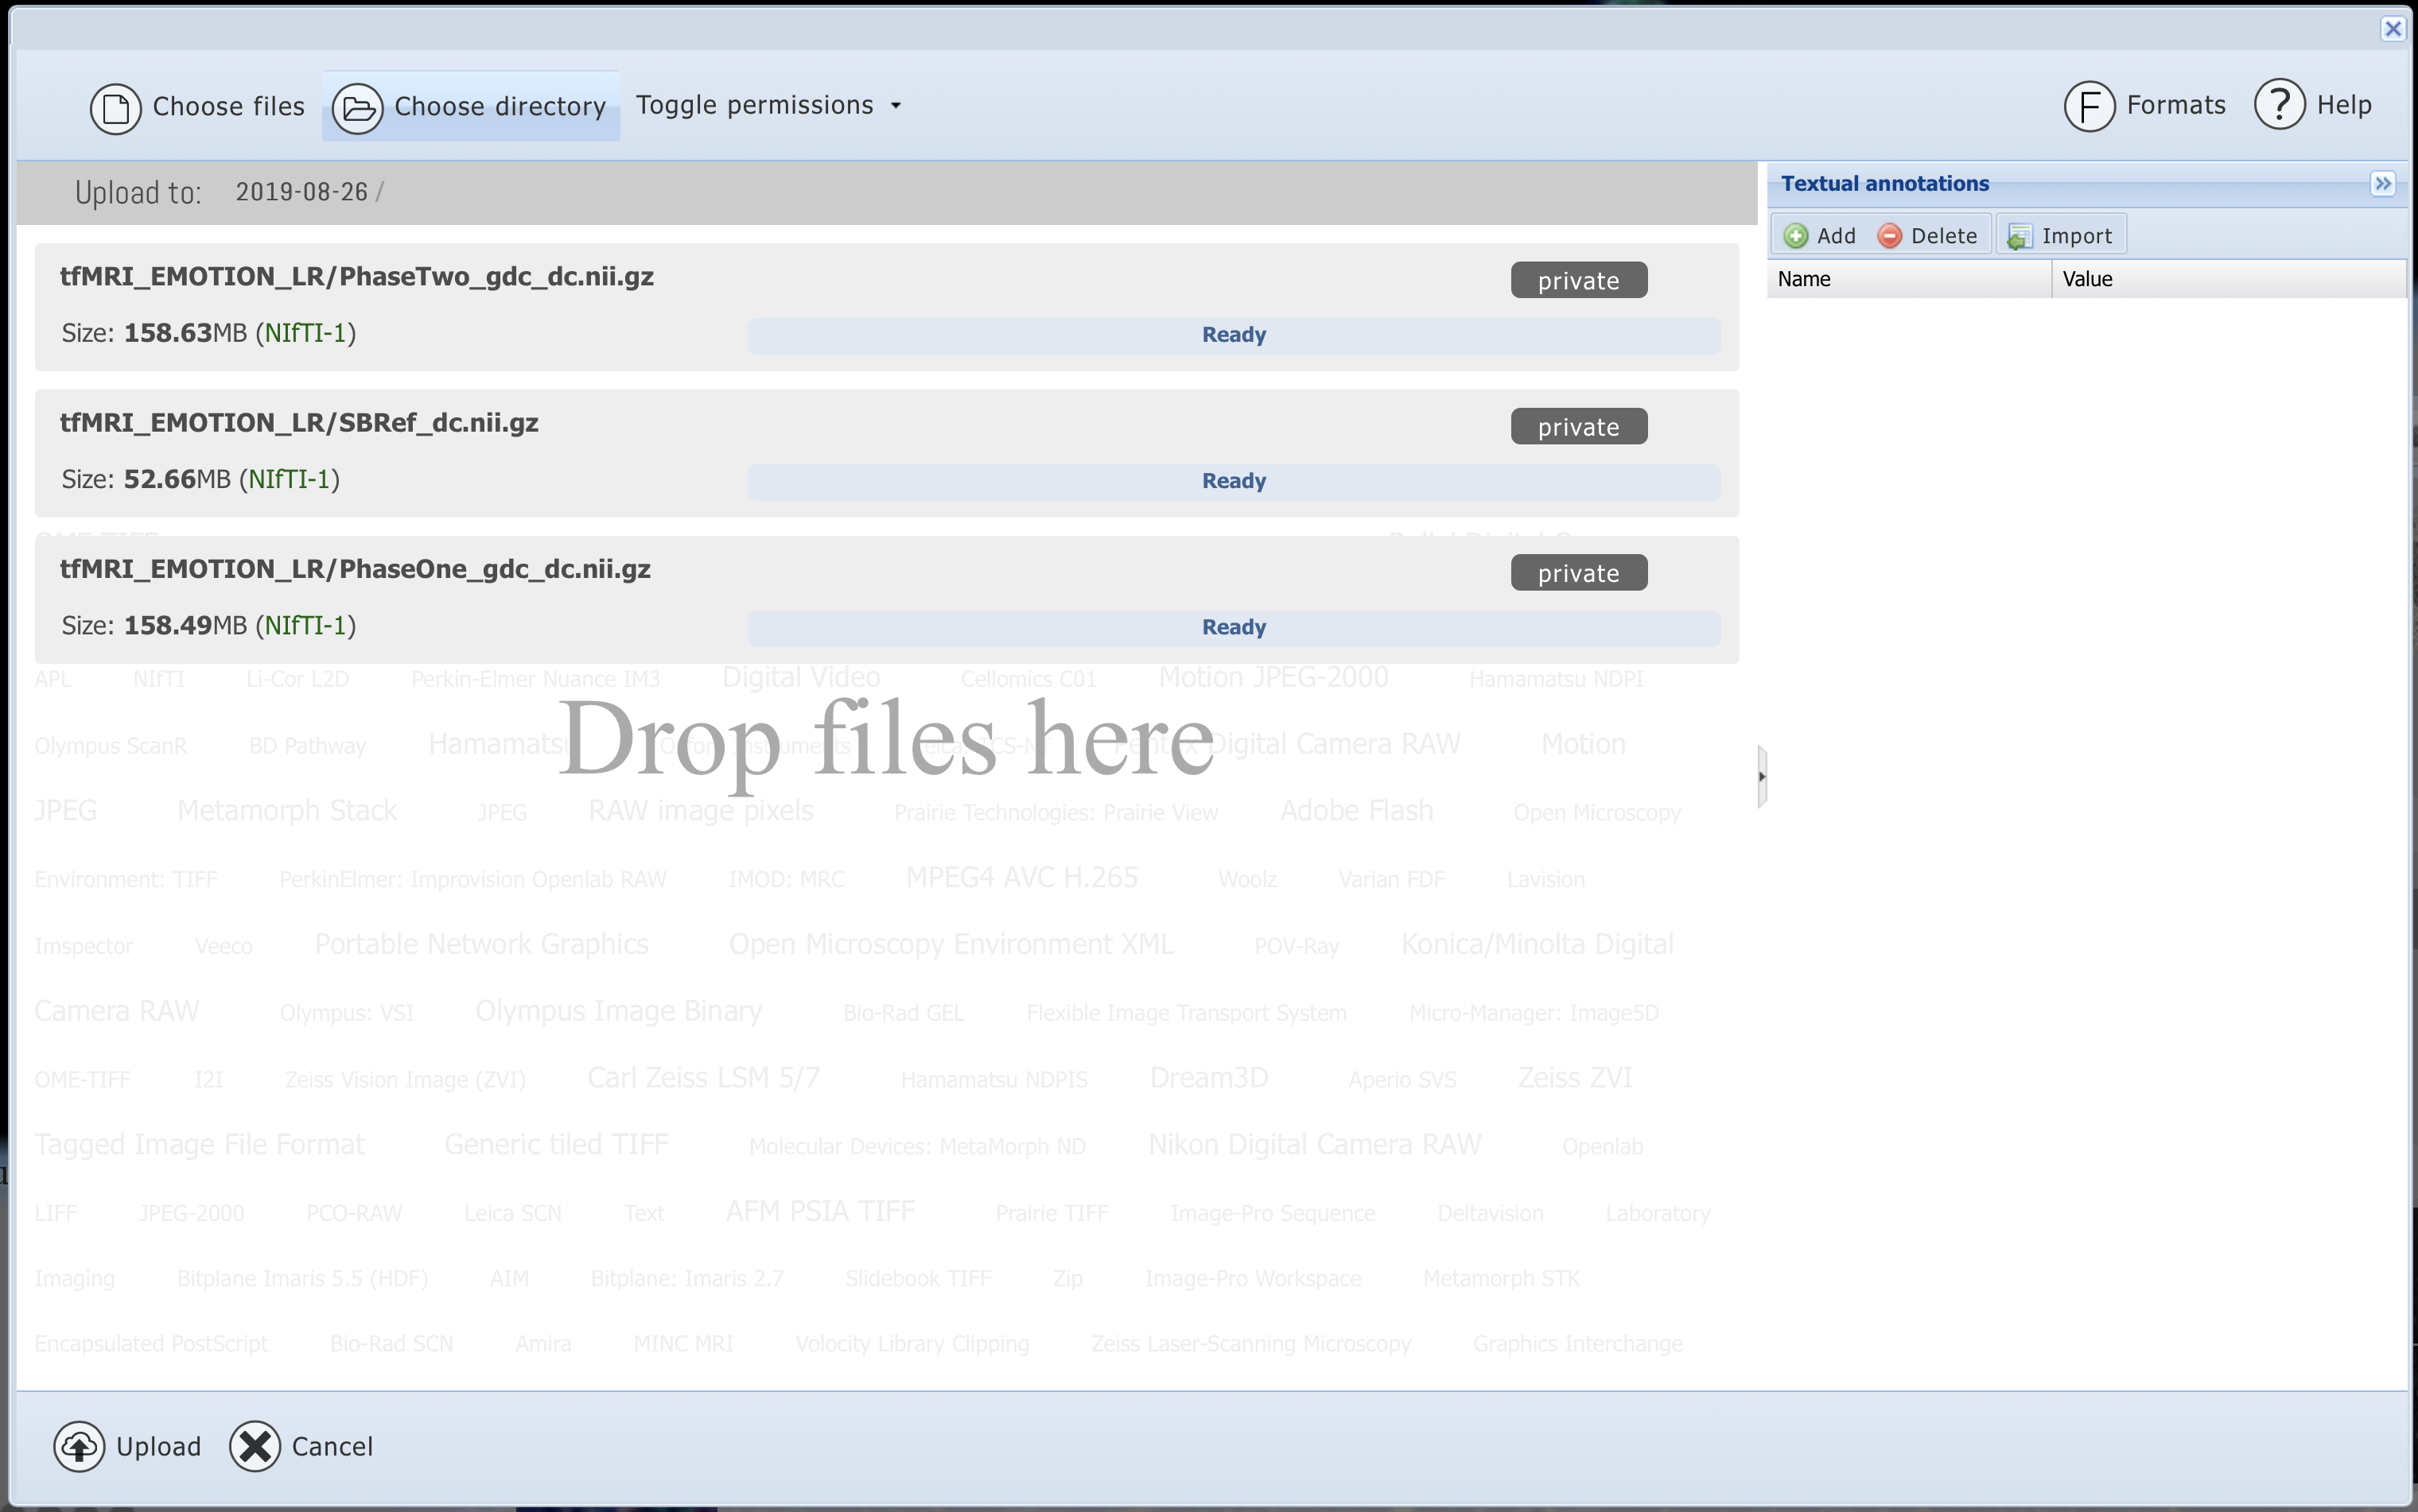Click the green Add annotation icon

pos(1796,236)
